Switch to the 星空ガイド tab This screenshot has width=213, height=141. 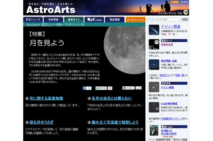pyautogui.click(x=74, y=20)
